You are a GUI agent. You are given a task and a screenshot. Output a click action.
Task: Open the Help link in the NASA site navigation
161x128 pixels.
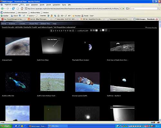54,24
